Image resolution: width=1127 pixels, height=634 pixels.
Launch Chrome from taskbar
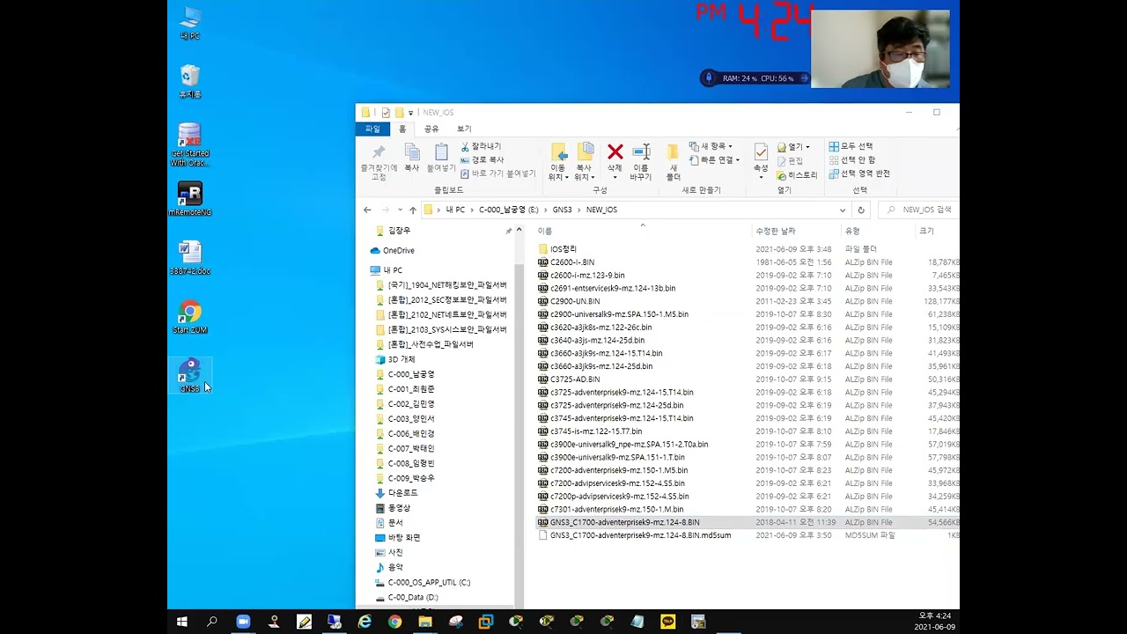pos(394,622)
